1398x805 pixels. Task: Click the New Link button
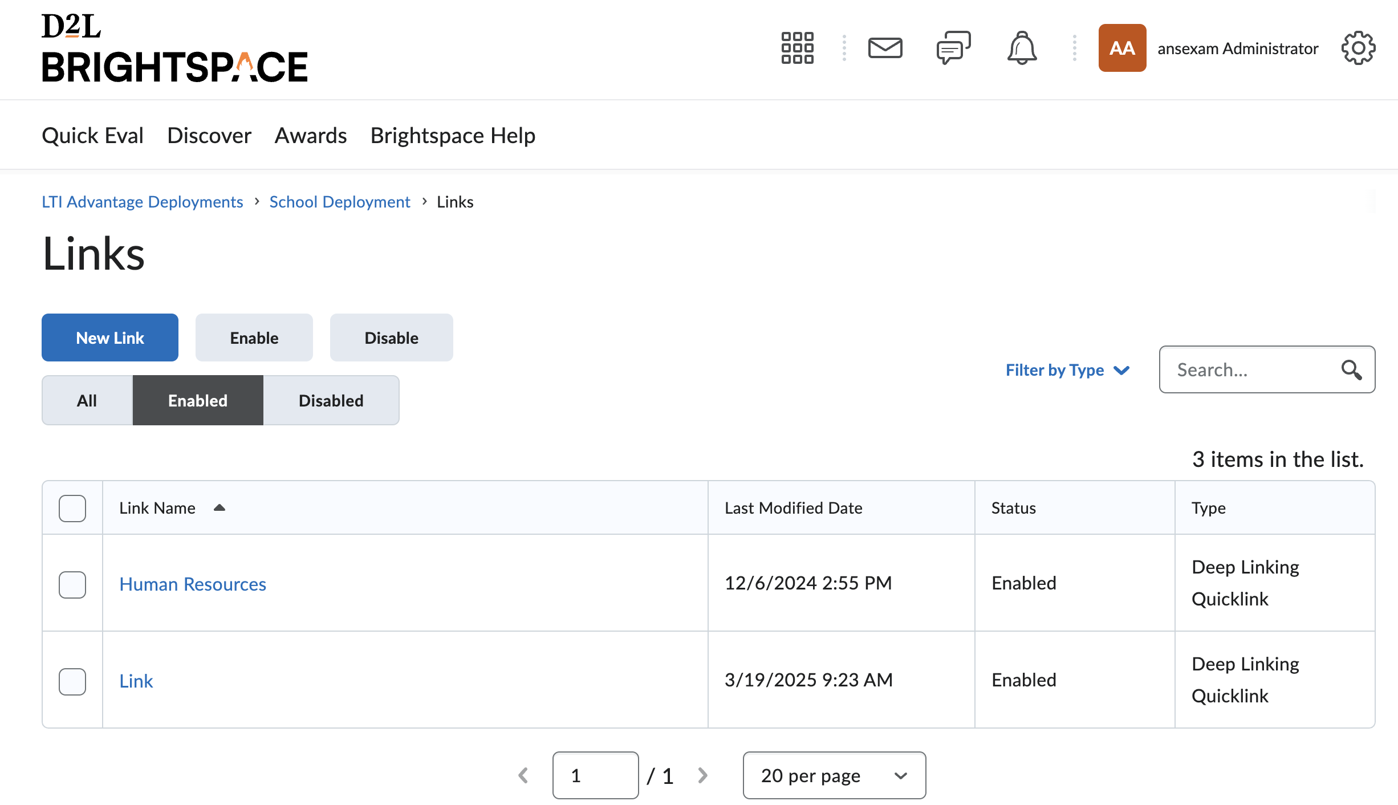pyautogui.click(x=110, y=338)
